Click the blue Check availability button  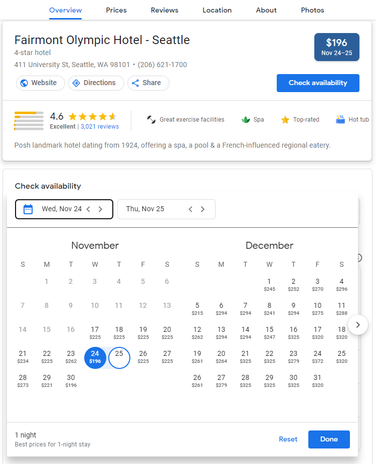tap(318, 83)
